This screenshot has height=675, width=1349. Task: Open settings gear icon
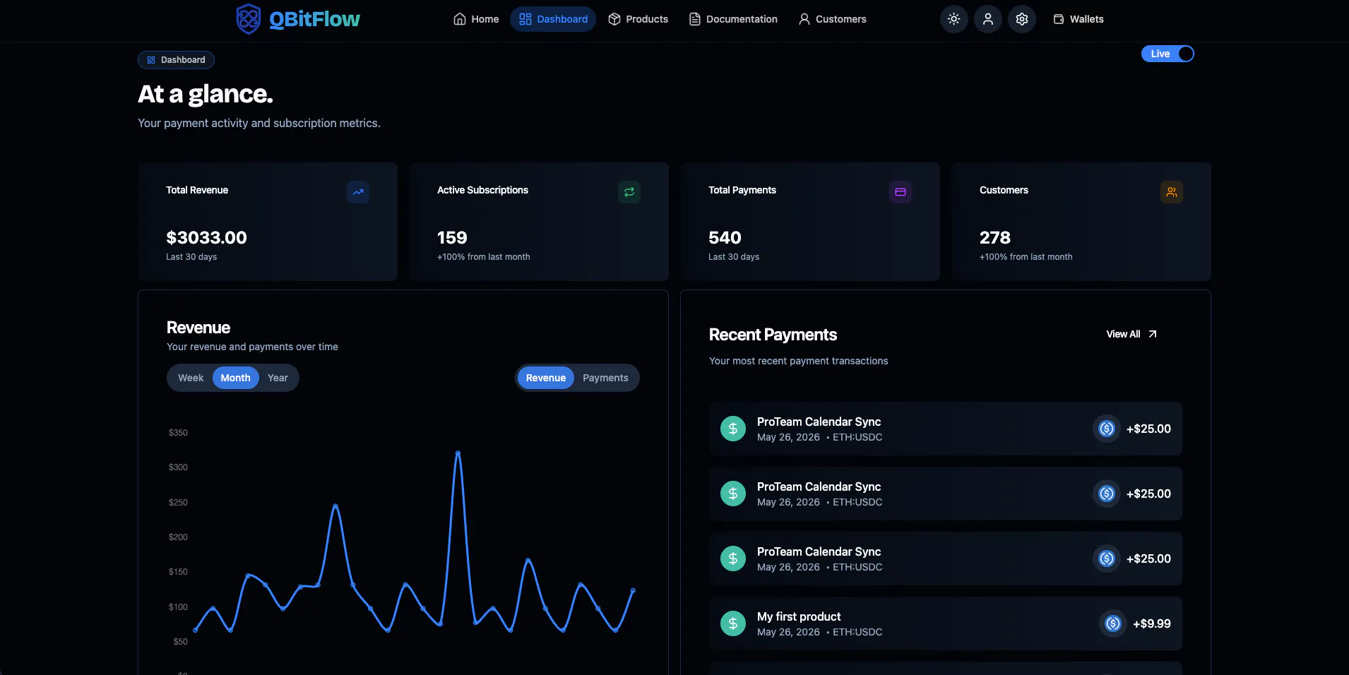point(1022,19)
